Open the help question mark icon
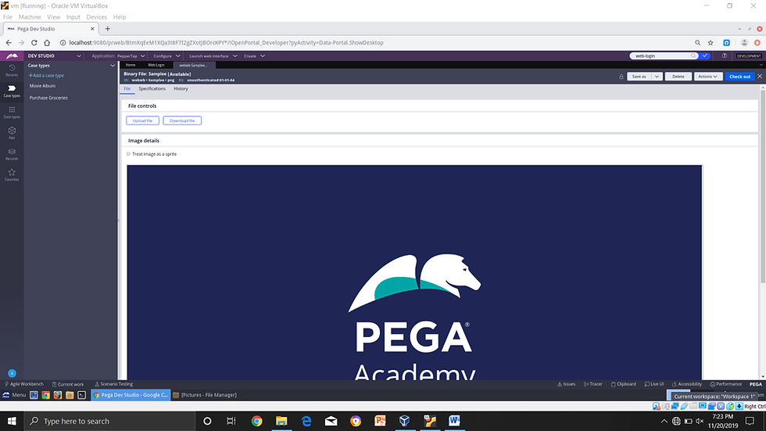The width and height of the screenshot is (766, 431). click(x=725, y=56)
